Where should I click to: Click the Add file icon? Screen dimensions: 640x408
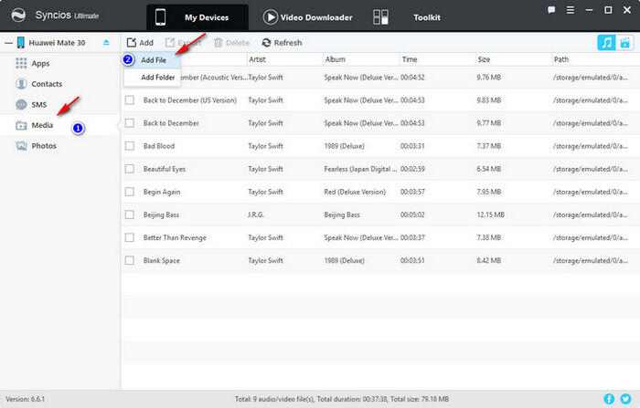[131, 42]
